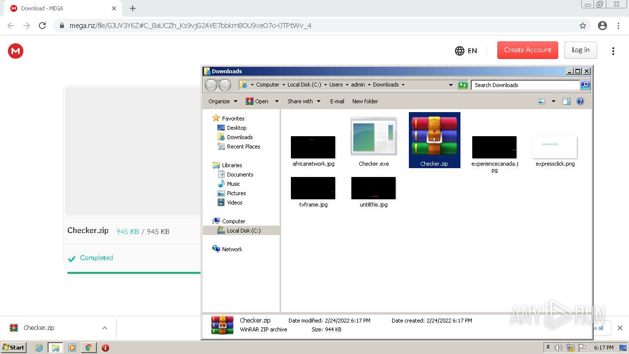Click New folder in toolbar
The image size is (629, 354).
[365, 101]
